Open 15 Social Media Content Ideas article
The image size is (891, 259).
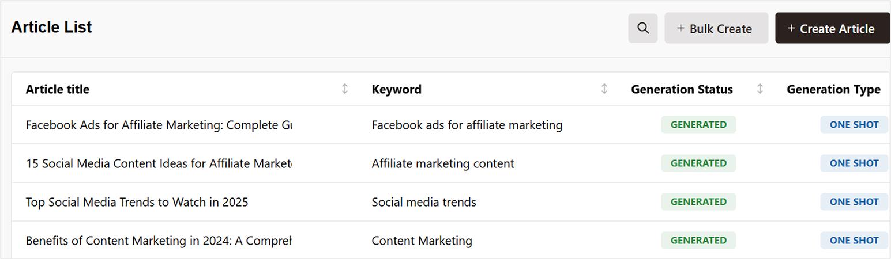(x=159, y=163)
